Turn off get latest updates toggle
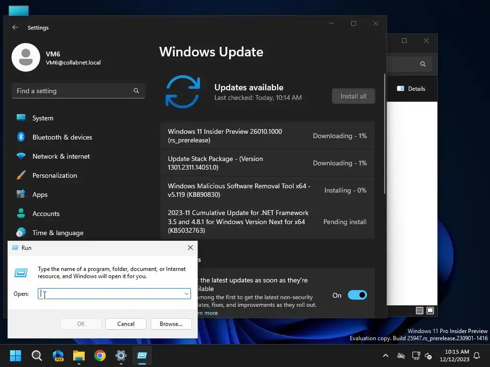 (x=357, y=295)
